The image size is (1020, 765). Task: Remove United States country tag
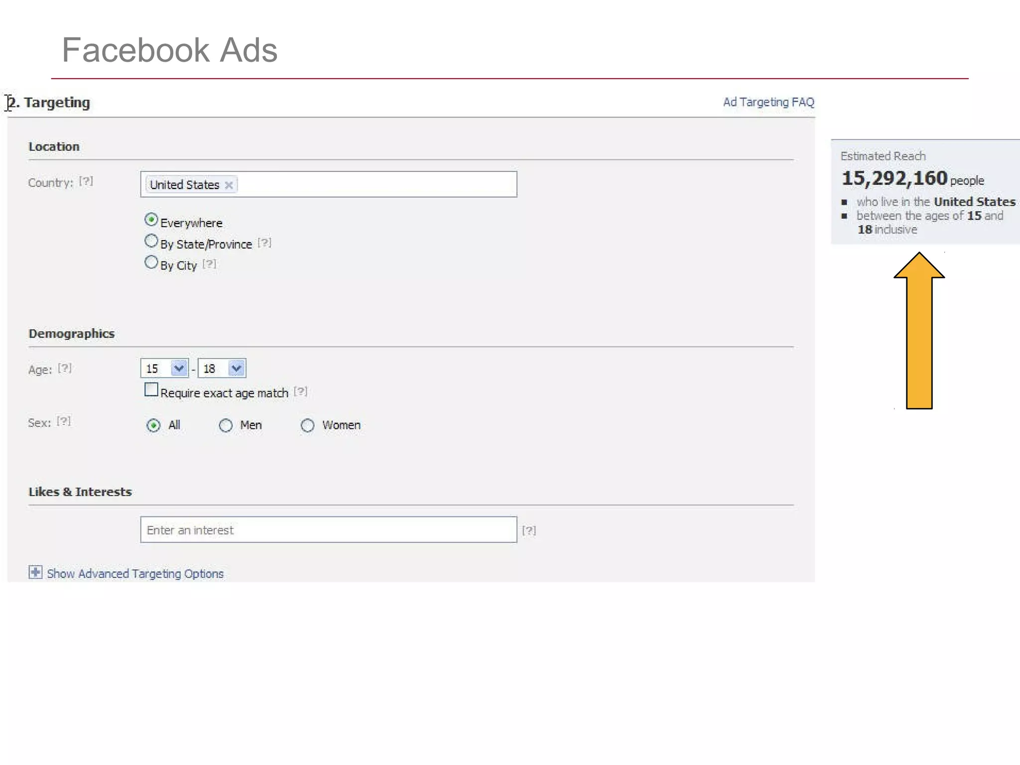click(x=229, y=185)
